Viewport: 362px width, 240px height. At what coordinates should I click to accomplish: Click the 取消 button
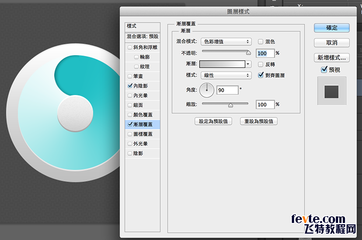coord(331,43)
